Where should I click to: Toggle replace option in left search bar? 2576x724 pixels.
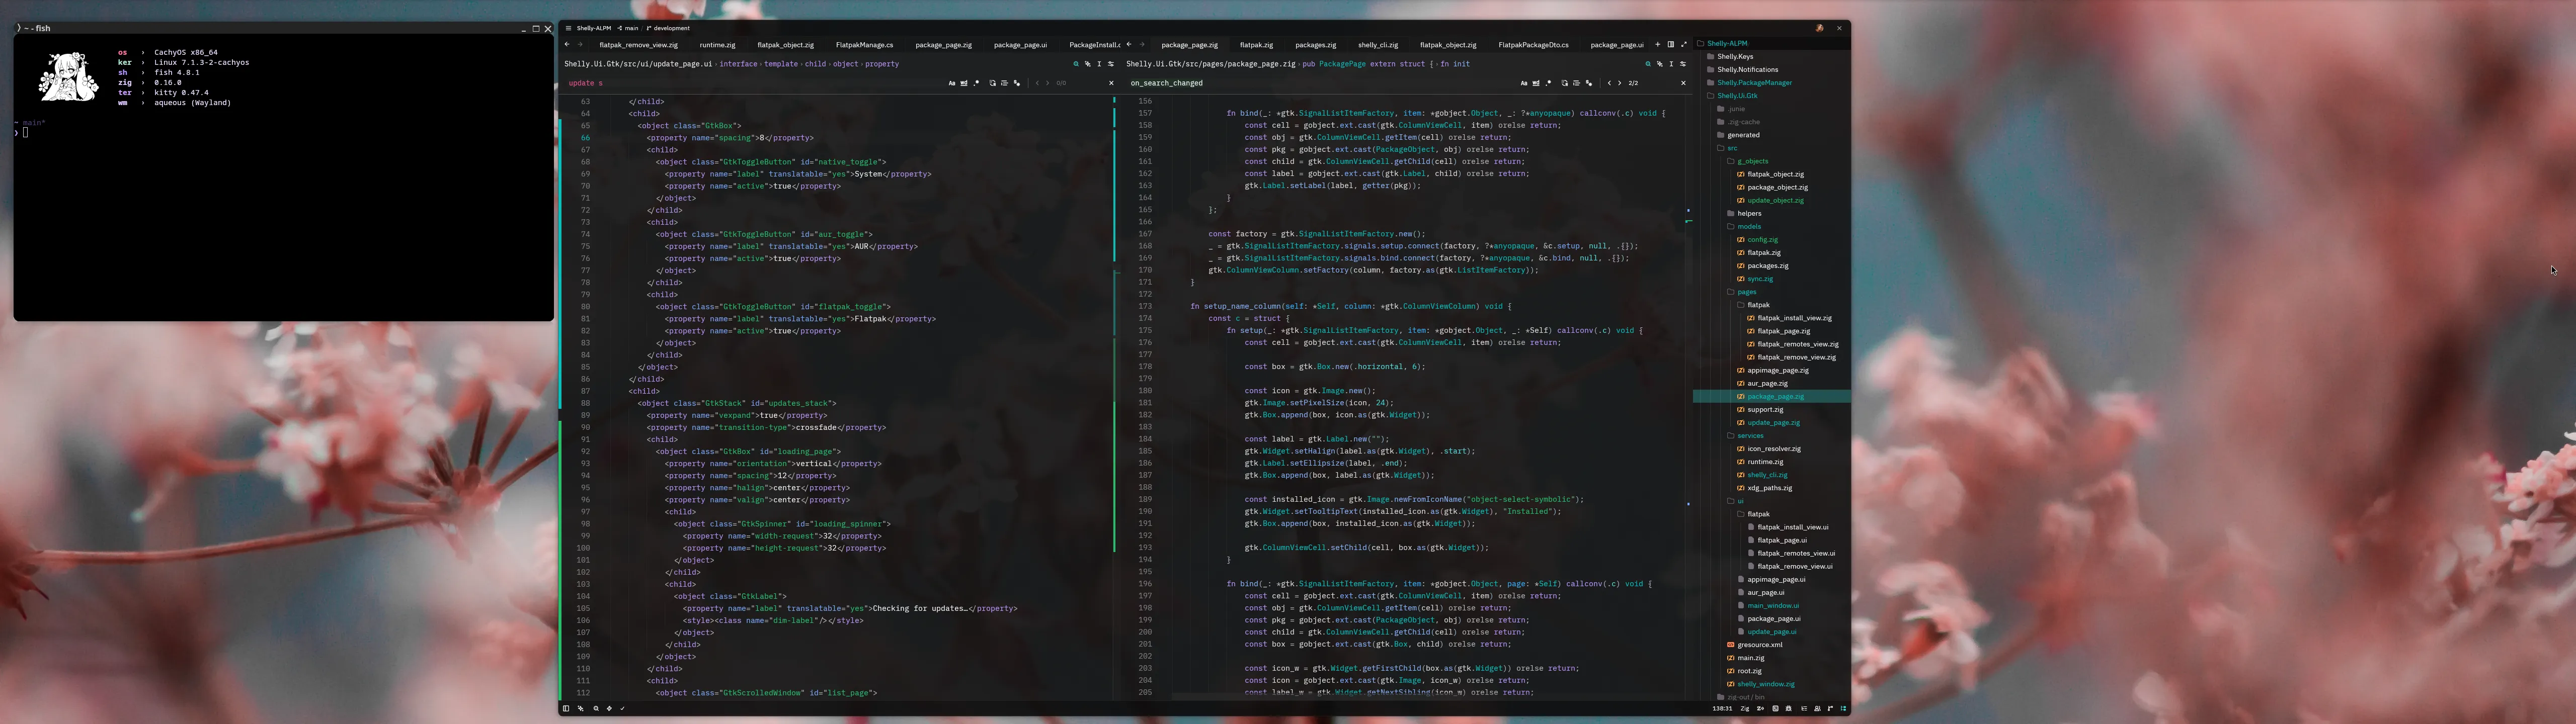pyautogui.click(x=992, y=83)
